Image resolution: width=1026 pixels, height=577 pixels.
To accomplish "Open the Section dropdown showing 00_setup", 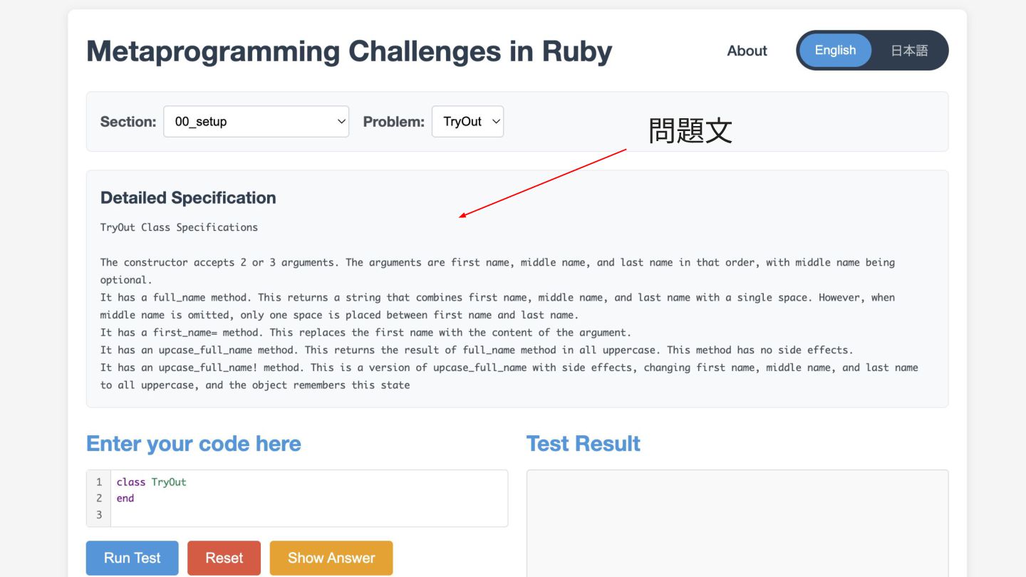I will click(256, 122).
